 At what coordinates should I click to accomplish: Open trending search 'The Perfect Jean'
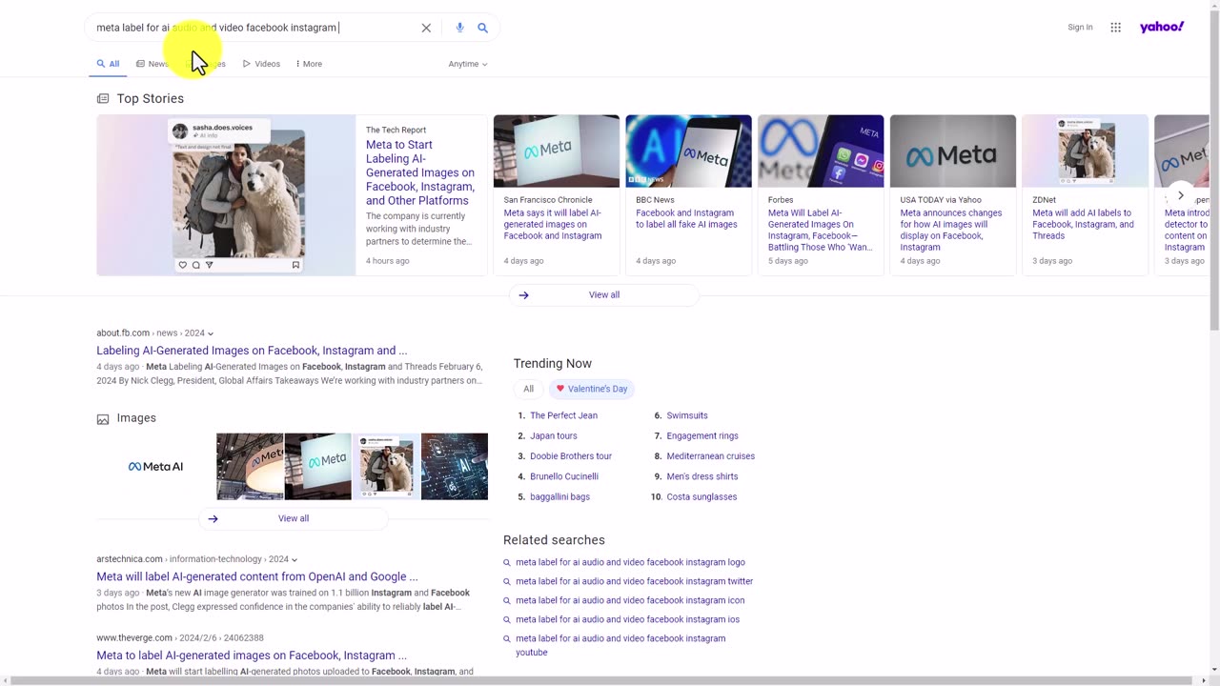point(563,415)
